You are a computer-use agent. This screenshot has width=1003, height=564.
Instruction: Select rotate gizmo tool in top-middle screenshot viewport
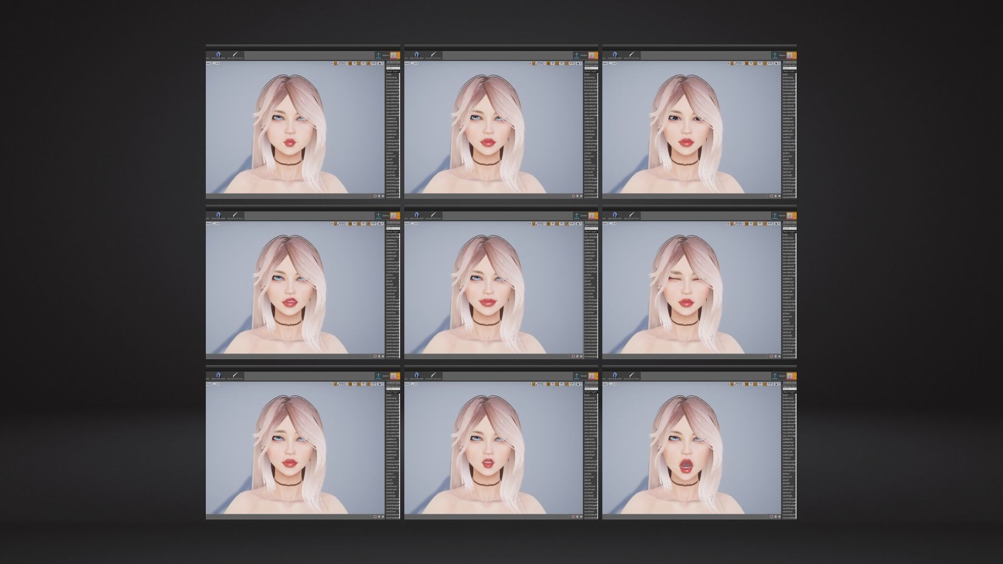click(534, 63)
